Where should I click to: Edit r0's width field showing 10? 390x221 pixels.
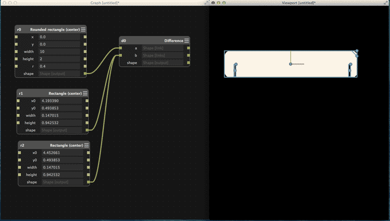tap(59, 52)
